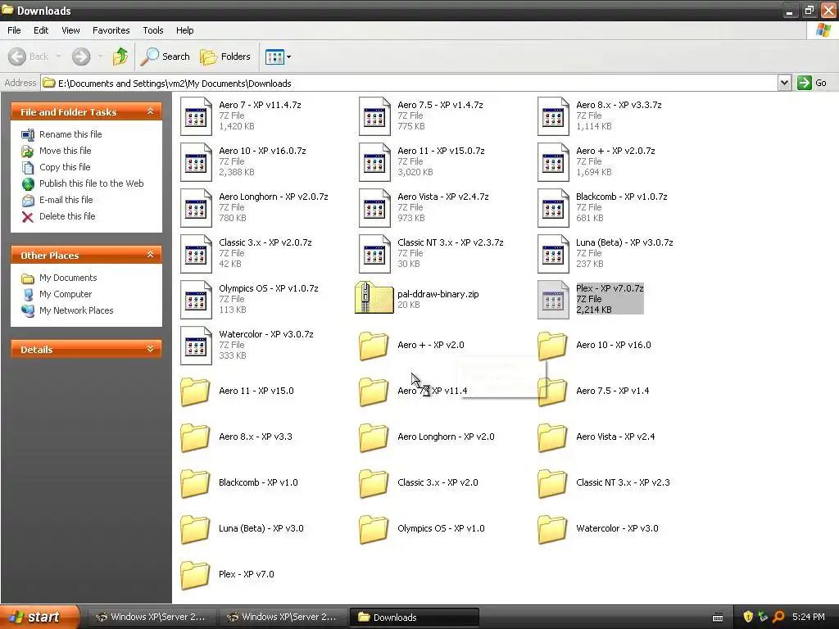Click the magnifier icon in system tray
The width and height of the screenshot is (839, 629).
pyautogui.click(x=778, y=618)
